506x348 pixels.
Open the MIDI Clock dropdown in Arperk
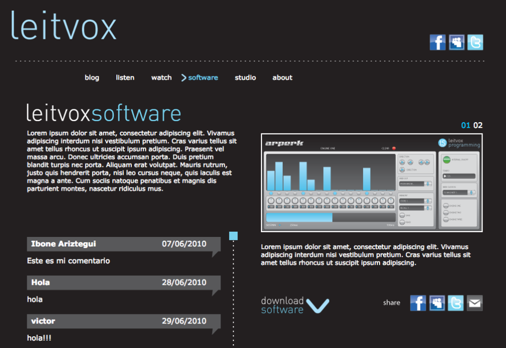click(459, 192)
